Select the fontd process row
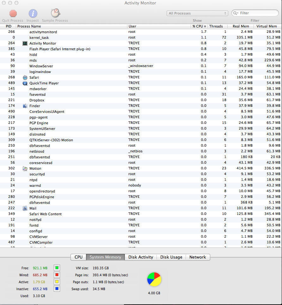Viewport: 282px width, 305px height. click(141, 225)
